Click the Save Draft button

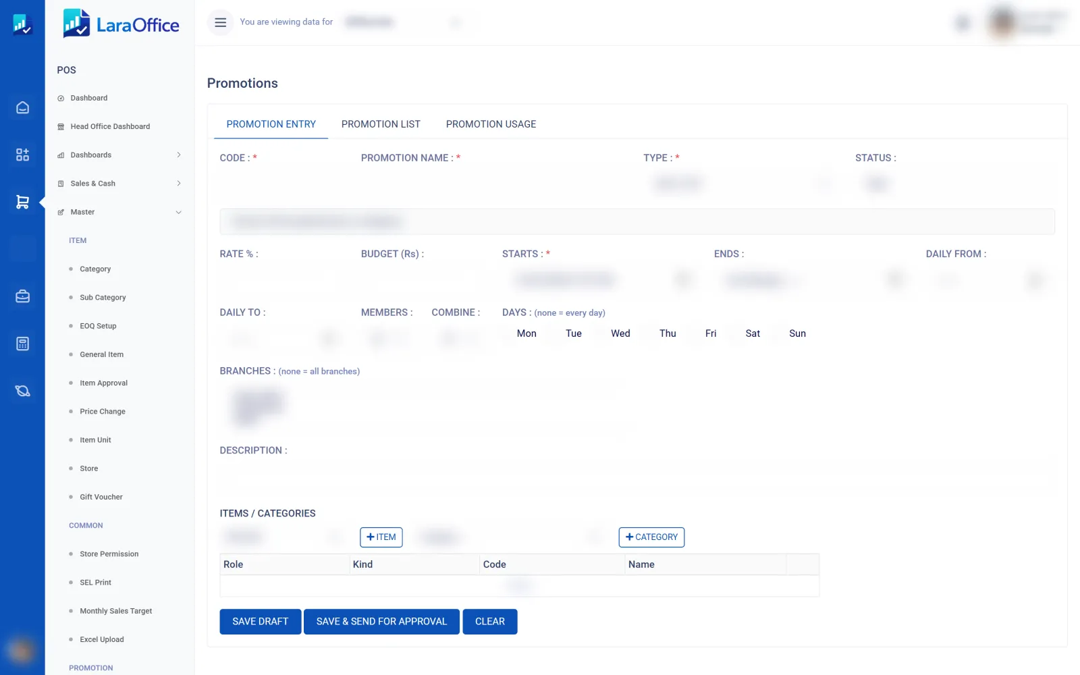(261, 622)
